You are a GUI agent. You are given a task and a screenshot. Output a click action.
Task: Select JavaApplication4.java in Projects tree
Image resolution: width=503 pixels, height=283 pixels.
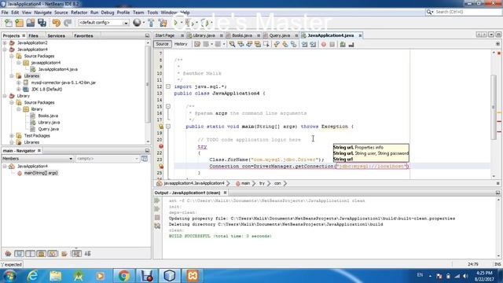click(57, 69)
